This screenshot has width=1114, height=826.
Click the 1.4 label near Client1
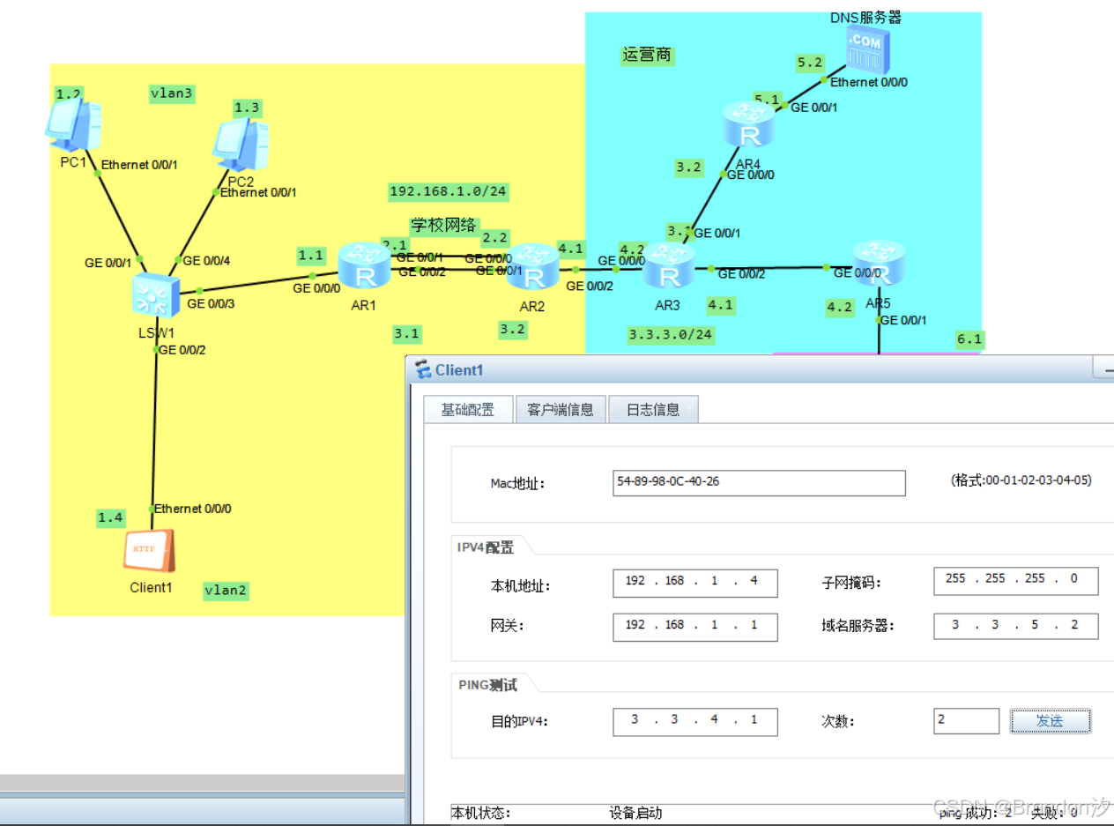110,518
